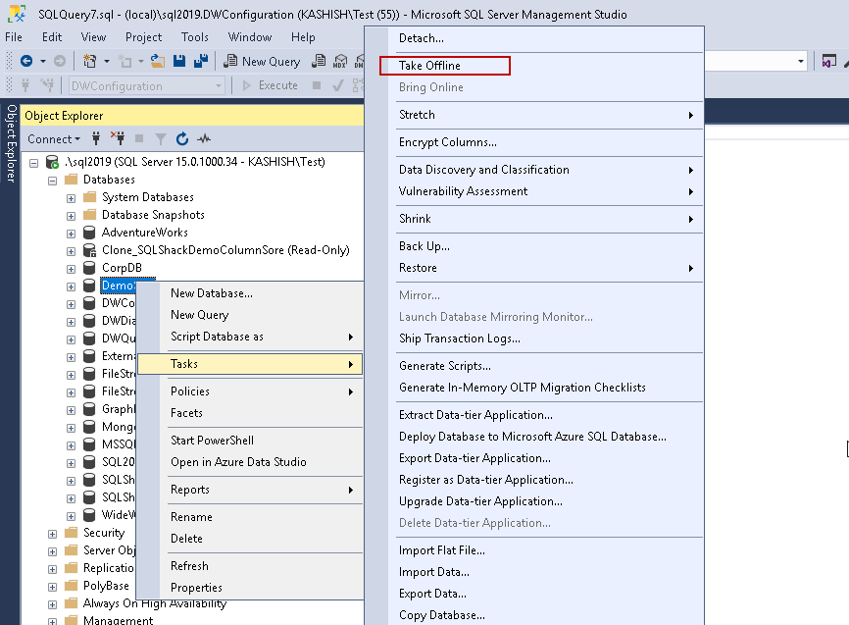Screen dimensions: 849x625
Task: Click the Disconnect plug icon with red X
Action: (118, 138)
